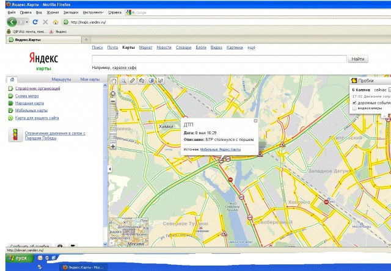
Task: Select the magnifier zoom tool on map
Action: 123,80
